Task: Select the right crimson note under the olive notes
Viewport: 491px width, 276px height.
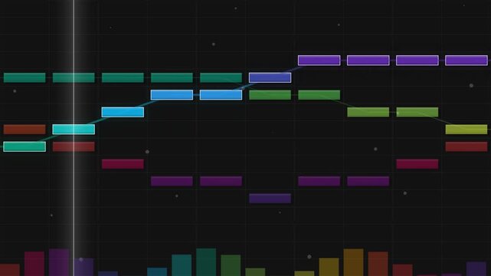Action: click(x=417, y=164)
